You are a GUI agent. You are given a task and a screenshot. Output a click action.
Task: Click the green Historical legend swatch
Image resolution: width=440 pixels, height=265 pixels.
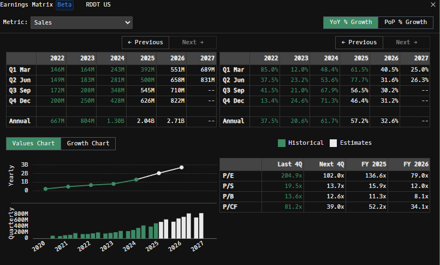[282, 143]
